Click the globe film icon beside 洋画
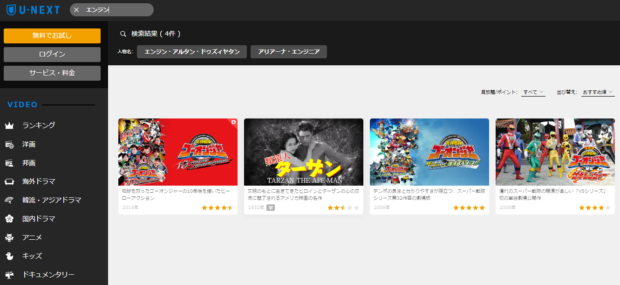This screenshot has height=285, width=620. pos(9,144)
